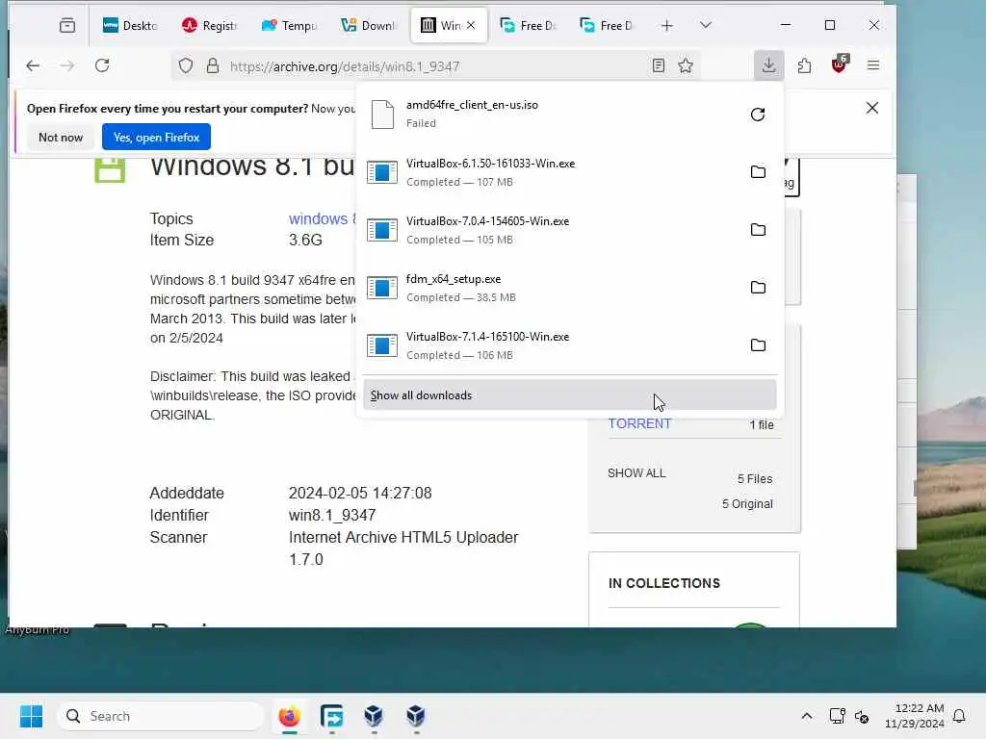
Task: Show hidden system tray icons
Action: tap(806, 716)
